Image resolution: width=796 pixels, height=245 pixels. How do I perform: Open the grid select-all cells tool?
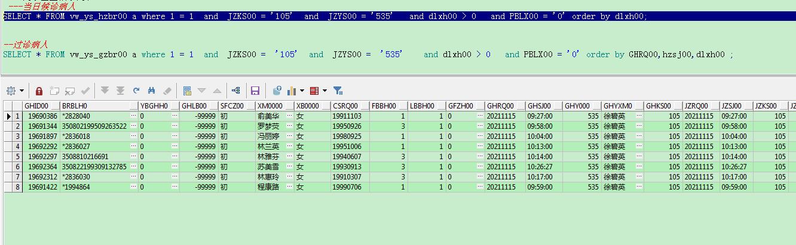[x=11, y=91]
